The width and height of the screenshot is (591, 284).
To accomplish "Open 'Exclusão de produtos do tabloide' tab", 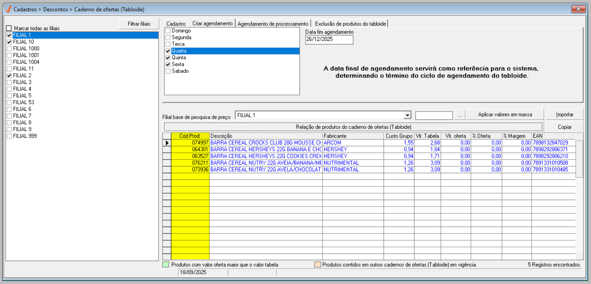I will [x=350, y=24].
